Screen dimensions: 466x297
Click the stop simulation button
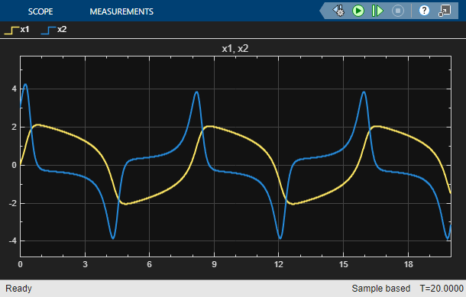coord(398,11)
